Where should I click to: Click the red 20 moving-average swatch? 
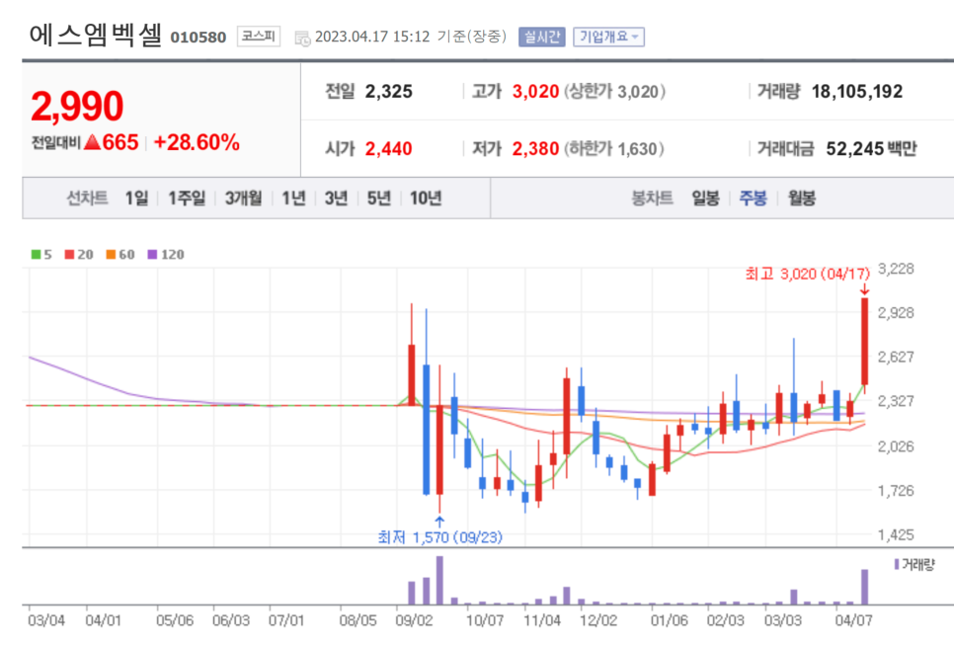(x=69, y=254)
